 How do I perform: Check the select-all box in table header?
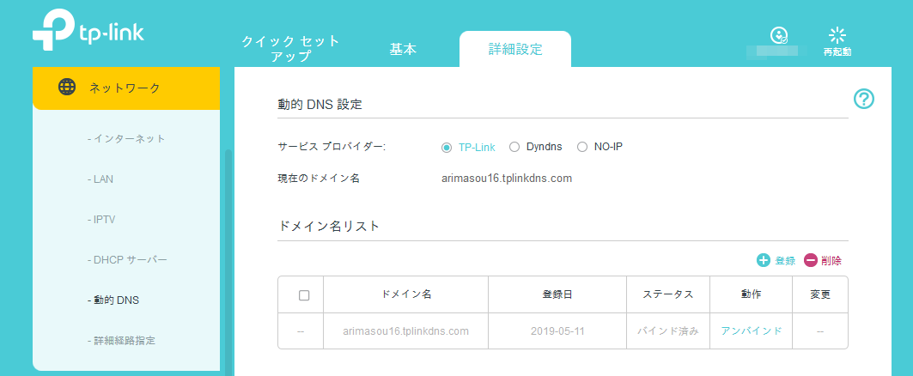[x=303, y=295]
